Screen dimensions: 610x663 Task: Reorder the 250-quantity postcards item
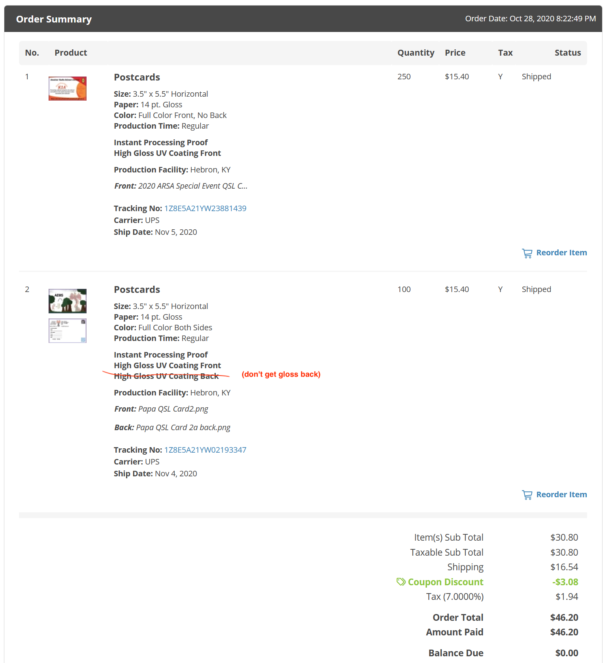(561, 253)
